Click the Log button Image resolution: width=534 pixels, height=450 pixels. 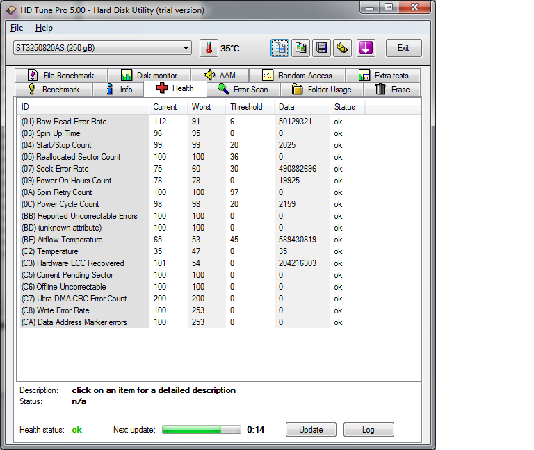(x=369, y=430)
